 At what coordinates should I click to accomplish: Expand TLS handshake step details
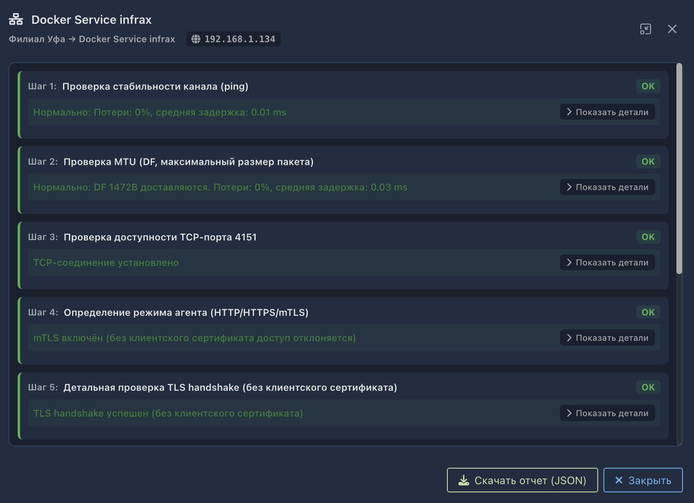607,413
